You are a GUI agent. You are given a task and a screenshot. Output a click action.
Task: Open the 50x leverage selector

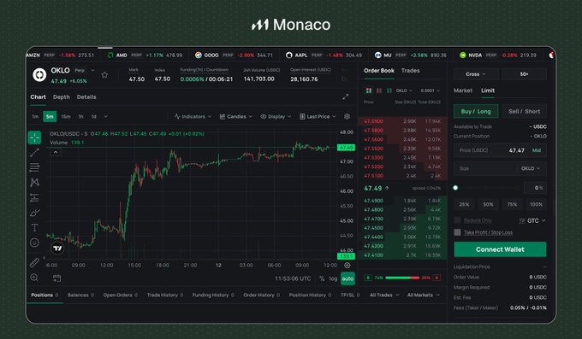tap(524, 74)
